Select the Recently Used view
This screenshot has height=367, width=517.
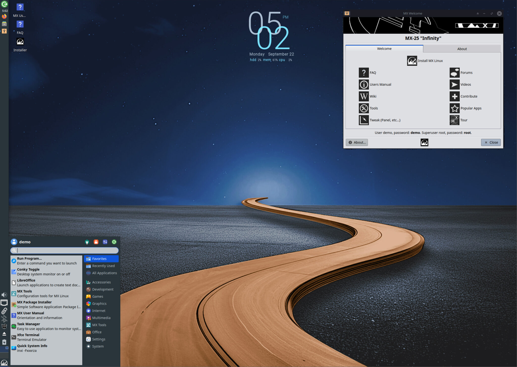click(103, 266)
